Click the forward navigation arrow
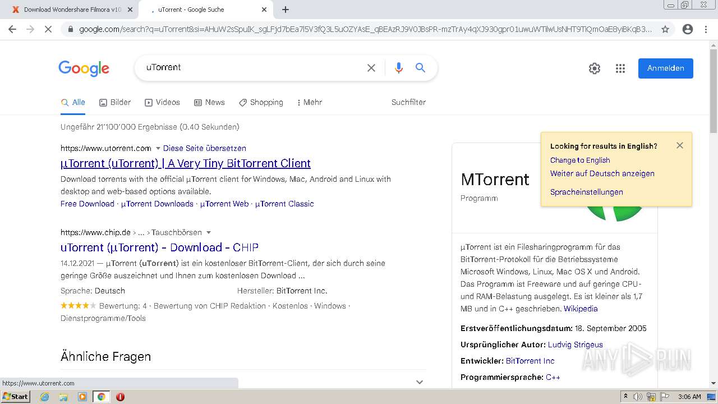The height and width of the screenshot is (404, 718). (30, 29)
